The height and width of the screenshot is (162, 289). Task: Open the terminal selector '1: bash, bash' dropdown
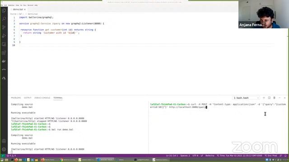tap(246, 98)
